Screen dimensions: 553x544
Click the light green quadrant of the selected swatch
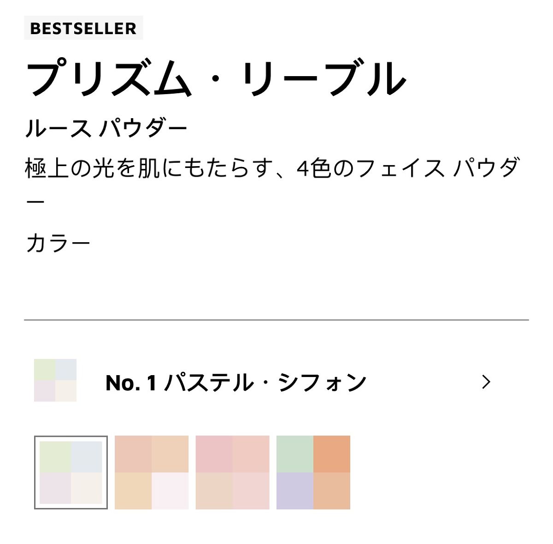coord(55,457)
